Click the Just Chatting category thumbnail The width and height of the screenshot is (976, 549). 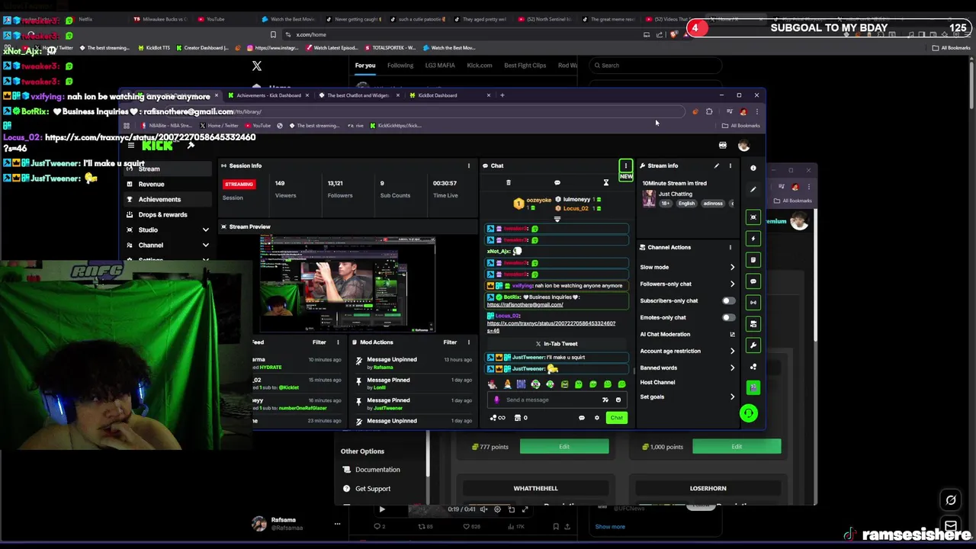[649, 198]
